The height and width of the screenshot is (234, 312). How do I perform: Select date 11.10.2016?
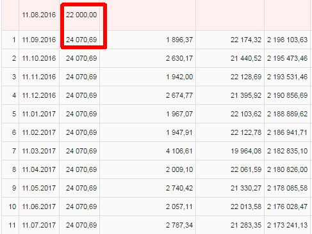[x=39, y=58]
